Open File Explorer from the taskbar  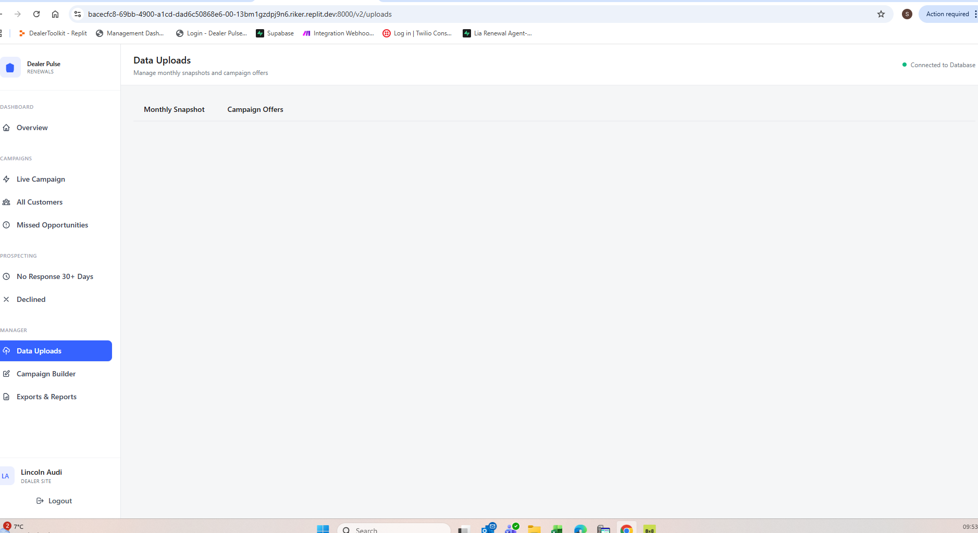click(534, 529)
